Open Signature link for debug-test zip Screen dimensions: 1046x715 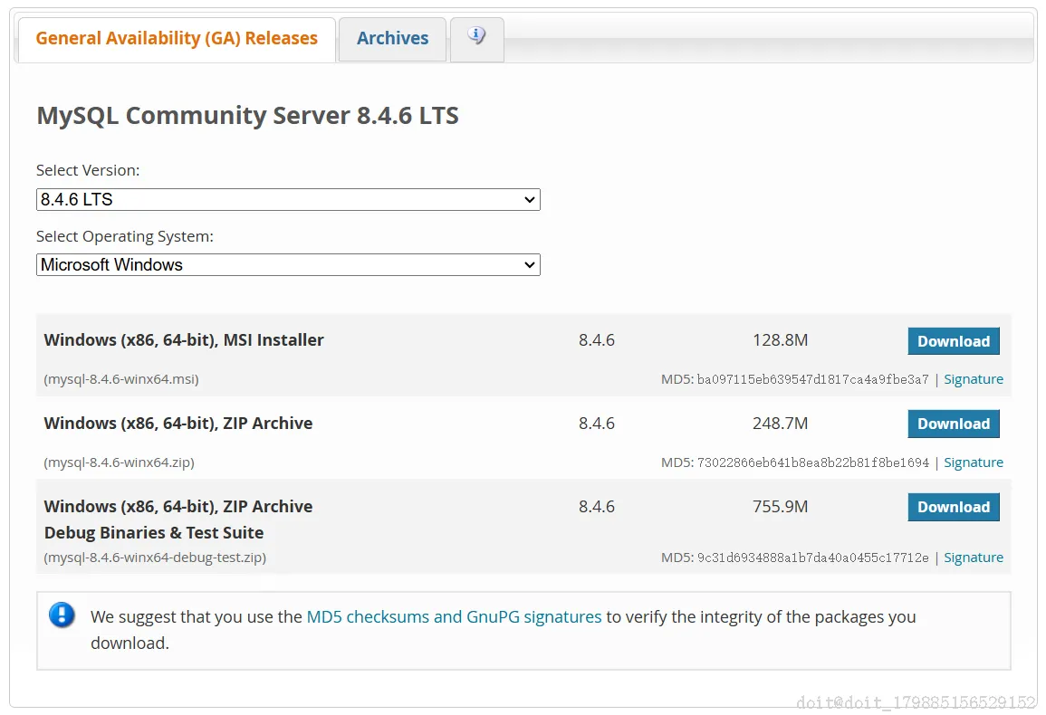point(974,558)
